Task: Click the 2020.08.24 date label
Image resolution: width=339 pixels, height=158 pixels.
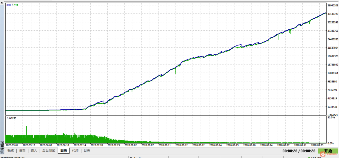Action: (266, 145)
